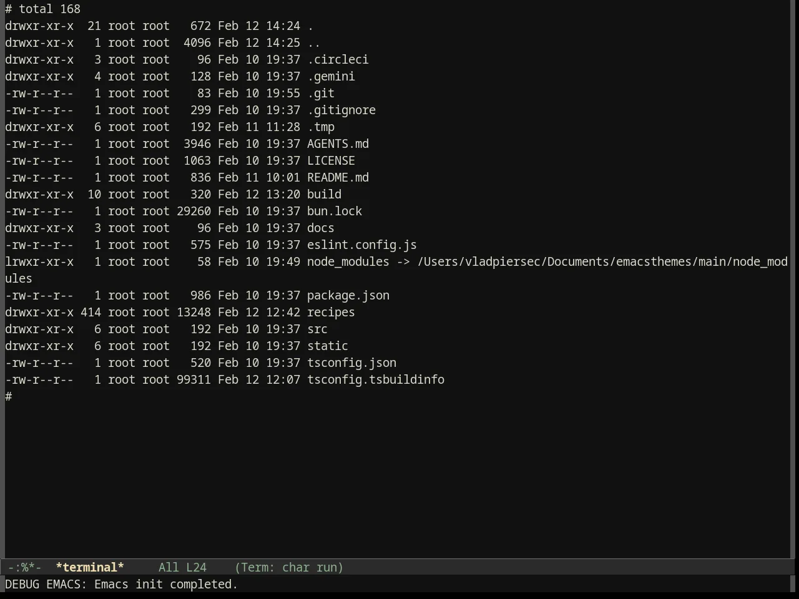Click tsconfig.json file name
The height and width of the screenshot is (599, 799).
click(x=351, y=363)
